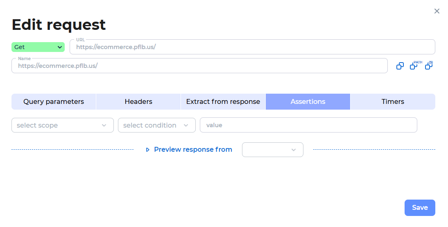Click the chevron in the Get selector
Screen dimensions: 448x227
pos(60,47)
